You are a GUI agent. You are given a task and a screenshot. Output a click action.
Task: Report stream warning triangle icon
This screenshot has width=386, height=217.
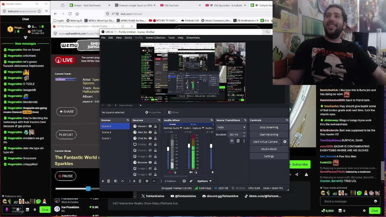[306, 175]
